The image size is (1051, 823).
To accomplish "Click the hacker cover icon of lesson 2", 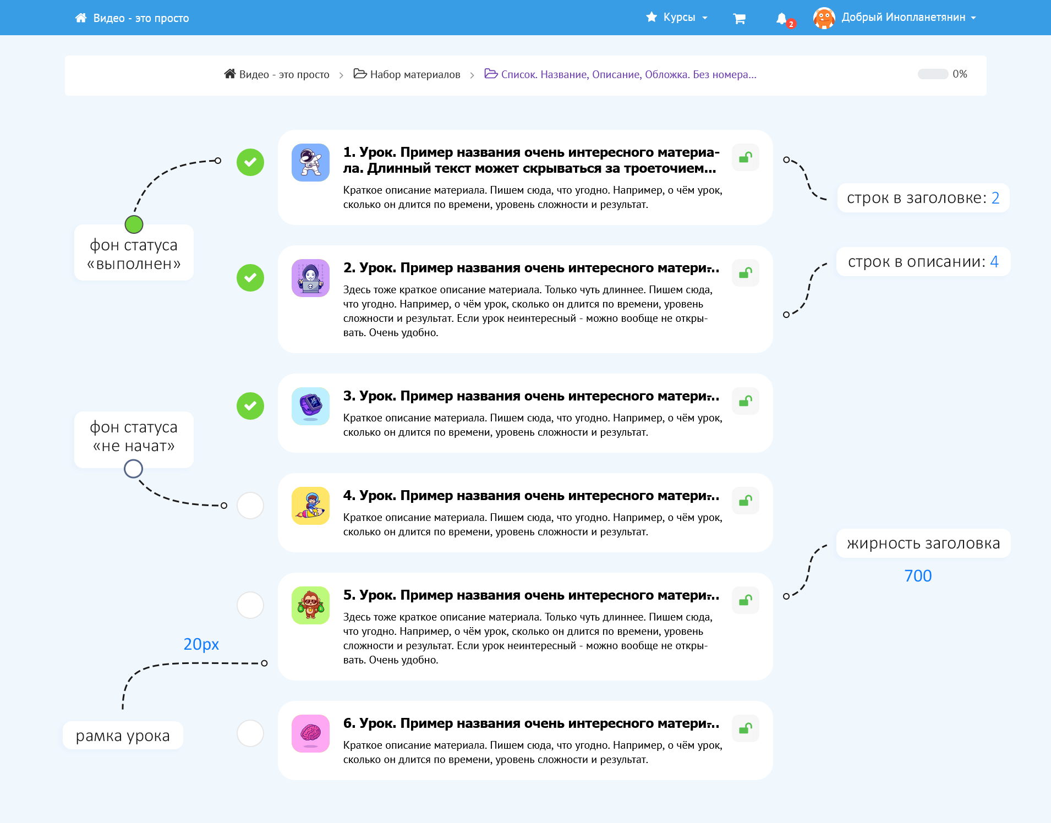I will click(x=310, y=278).
